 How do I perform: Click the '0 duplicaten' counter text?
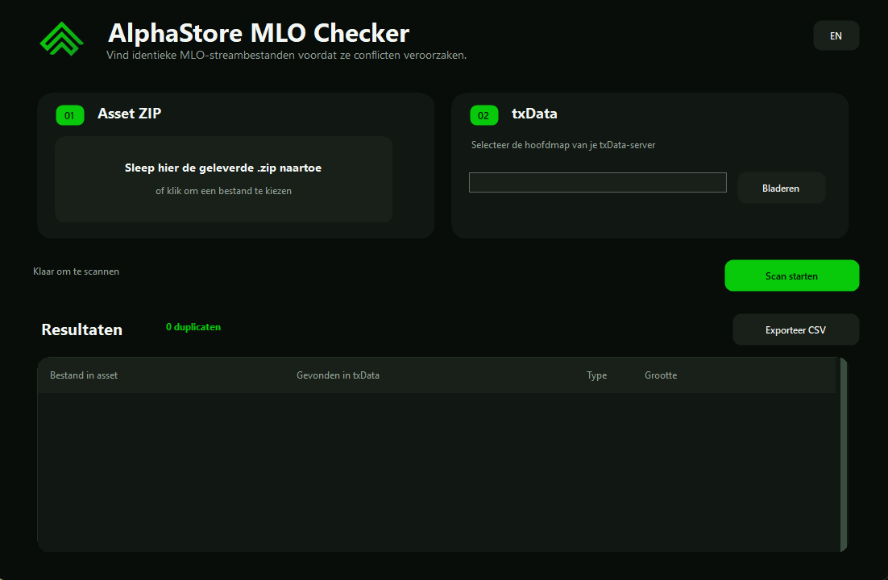pyautogui.click(x=193, y=327)
